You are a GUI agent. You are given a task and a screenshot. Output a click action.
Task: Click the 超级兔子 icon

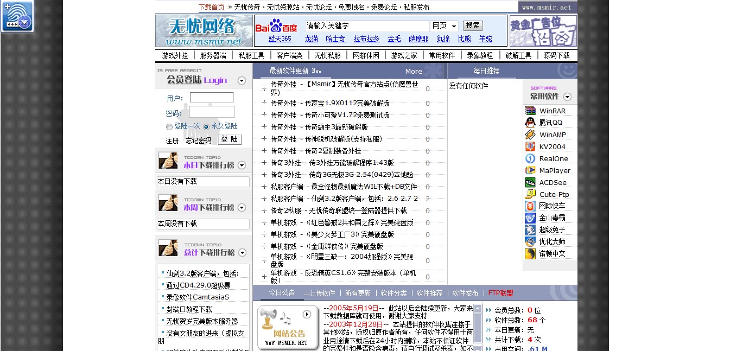click(x=530, y=230)
